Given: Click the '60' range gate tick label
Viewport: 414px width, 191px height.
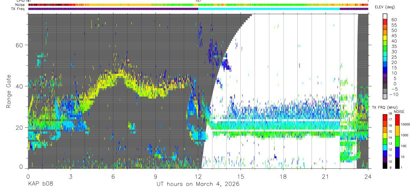Looking at the screenshot, I should coord(20,45).
